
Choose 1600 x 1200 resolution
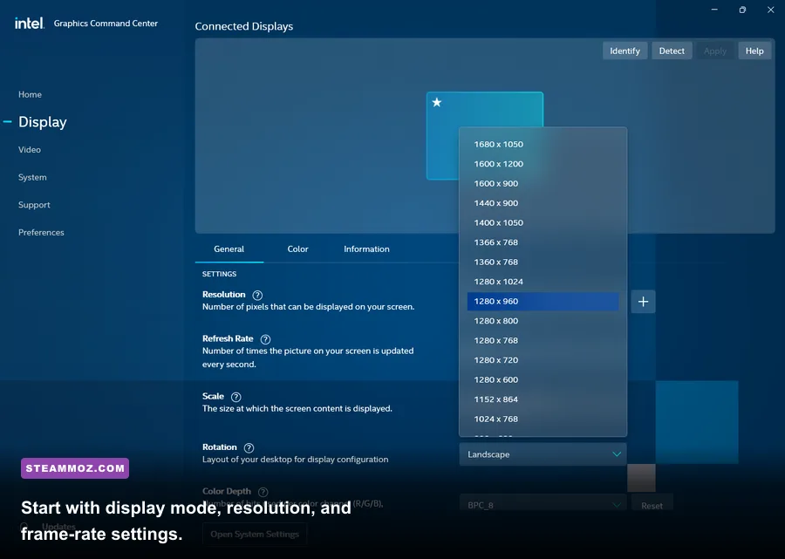543,164
